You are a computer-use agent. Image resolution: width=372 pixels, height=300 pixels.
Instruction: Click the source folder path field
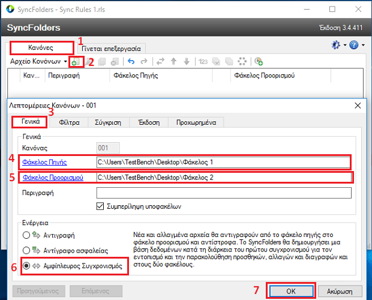[x=223, y=162]
